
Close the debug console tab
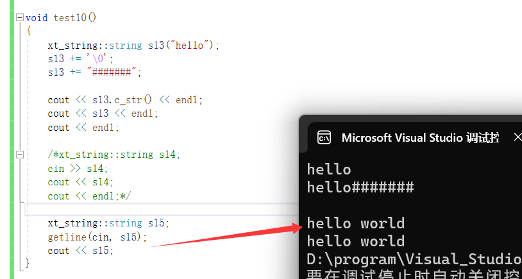(x=518, y=137)
